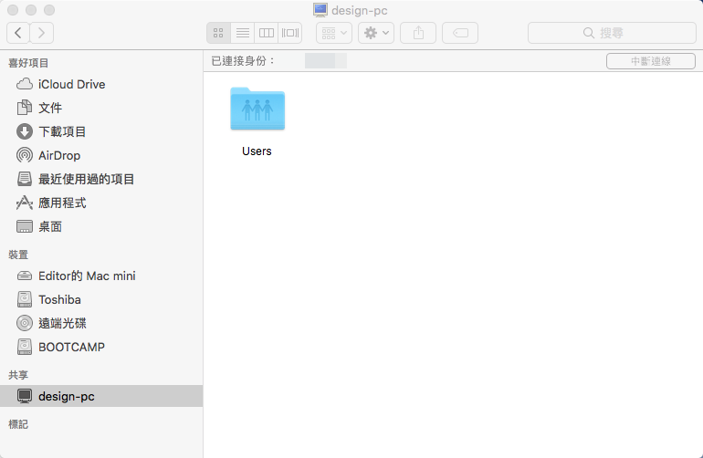Screen dimensions: 703x458
Task: Open 桌面 in the sidebar
Action: coord(101,226)
